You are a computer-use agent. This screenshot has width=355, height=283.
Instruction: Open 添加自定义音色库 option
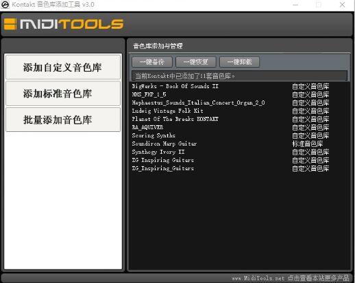pyautogui.click(x=63, y=67)
